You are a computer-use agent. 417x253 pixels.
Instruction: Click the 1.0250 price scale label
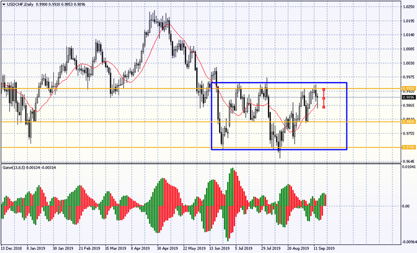click(409, 7)
